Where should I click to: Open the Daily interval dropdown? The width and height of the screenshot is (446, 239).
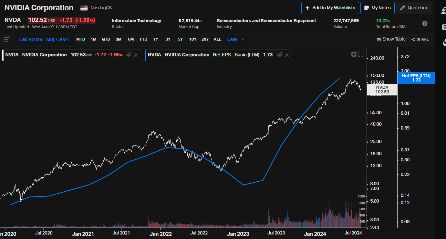click(236, 39)
